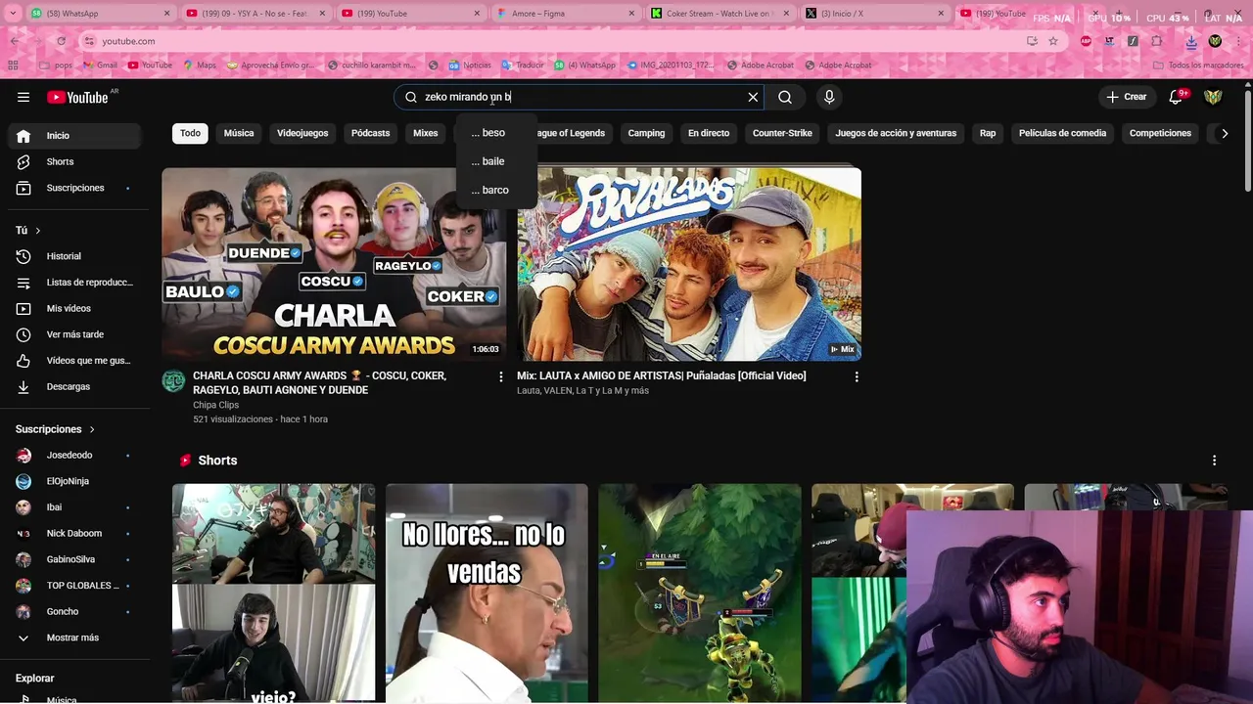The width and height of the screenshot is (1253, 704).
Task: Select the Rap filter chip
Action: click(x=988, y=133)
